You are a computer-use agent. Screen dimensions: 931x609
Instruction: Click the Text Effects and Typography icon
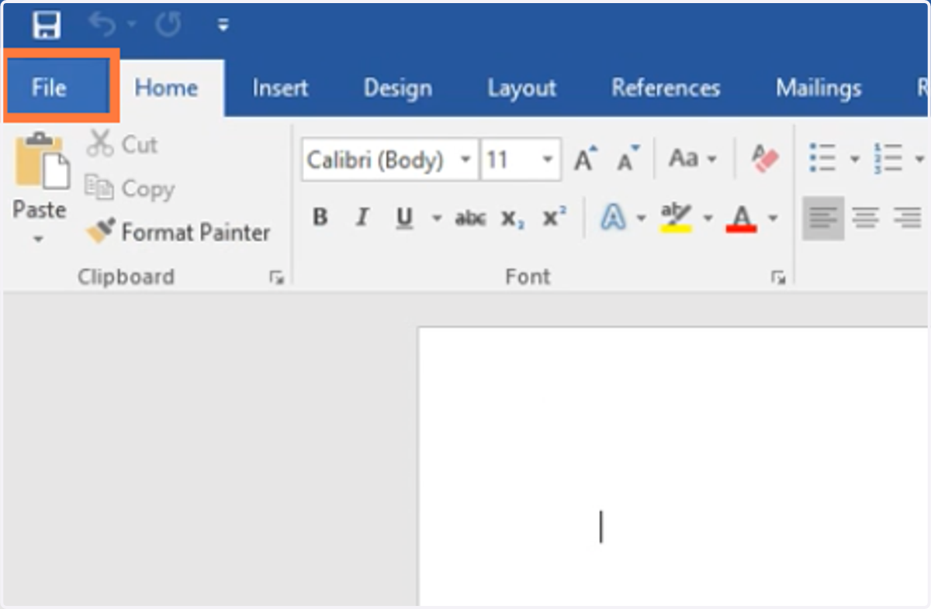point(613,218)
